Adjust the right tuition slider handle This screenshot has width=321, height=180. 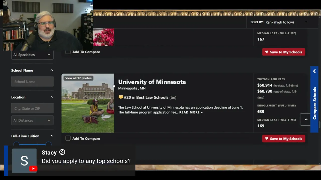(48, 144)
